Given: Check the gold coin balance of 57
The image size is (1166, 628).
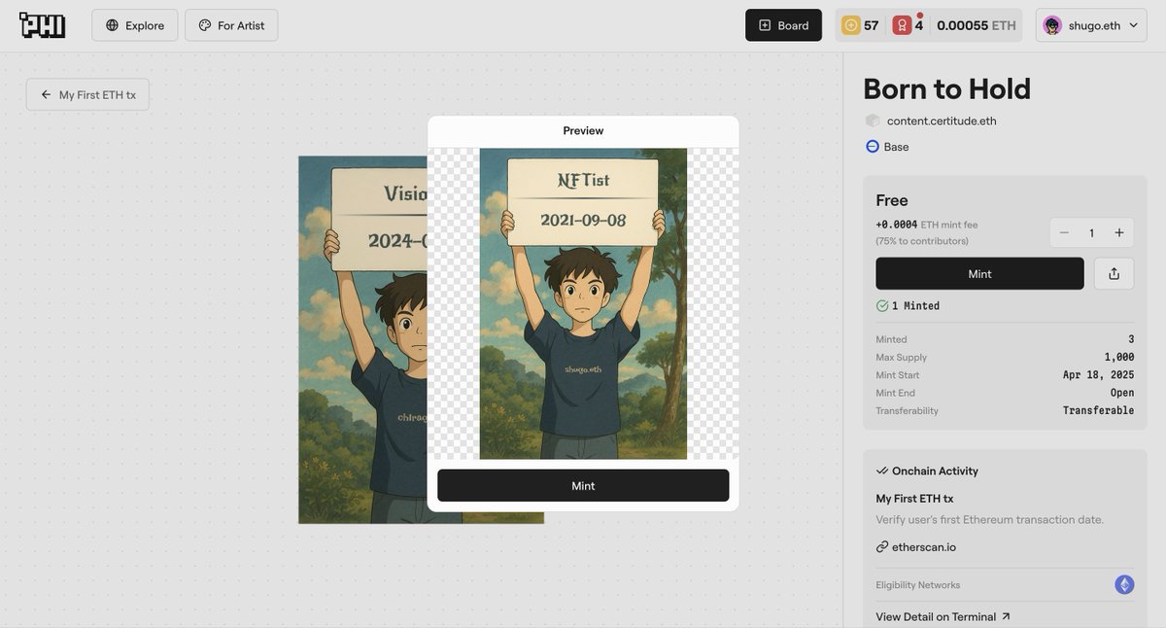Looking at the screenshot, I should (x=861, y=25).
